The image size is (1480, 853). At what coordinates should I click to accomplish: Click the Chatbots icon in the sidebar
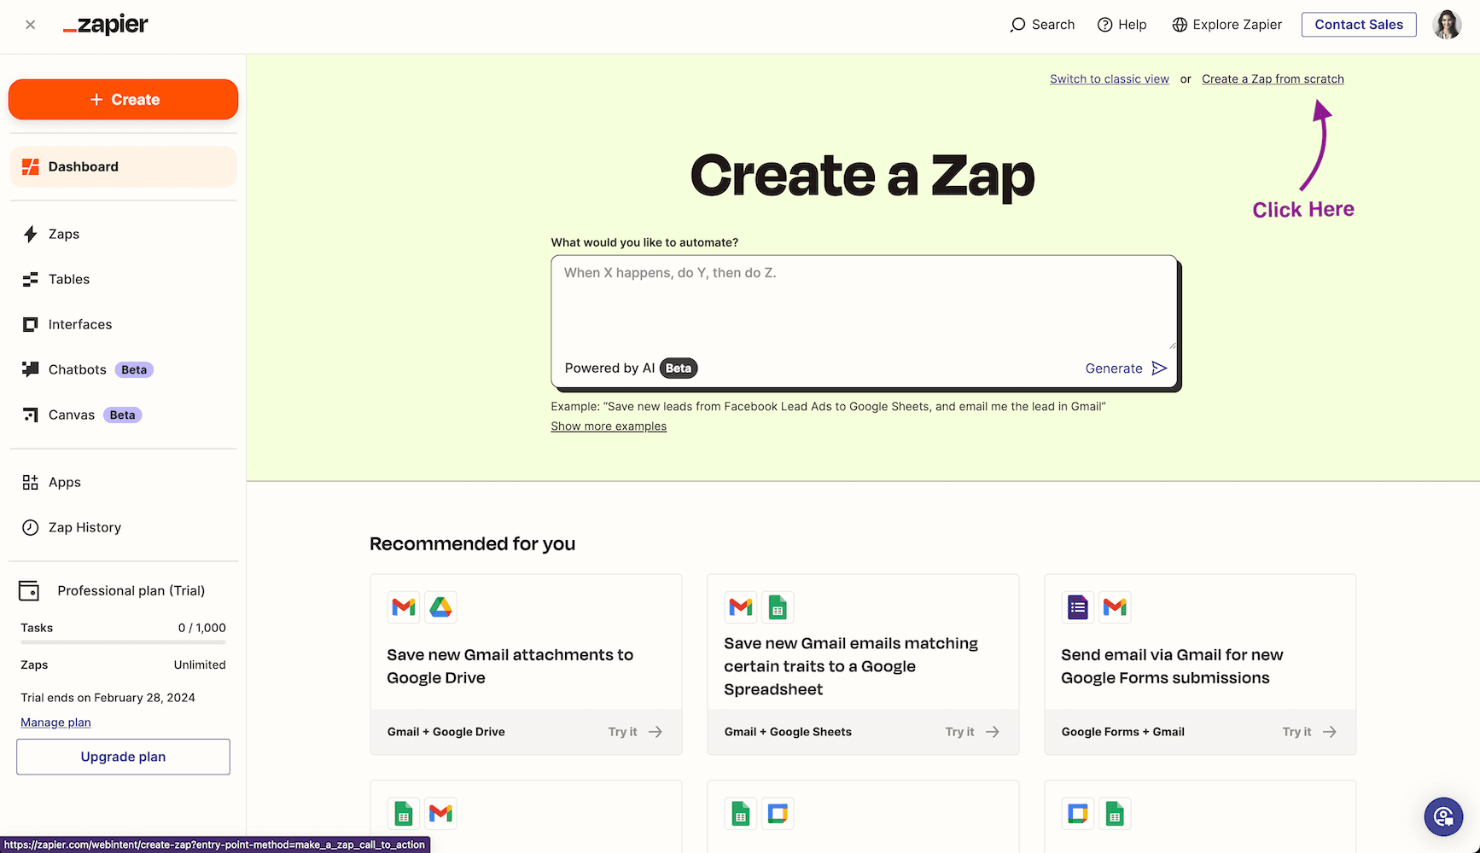(x=31, y=369)
